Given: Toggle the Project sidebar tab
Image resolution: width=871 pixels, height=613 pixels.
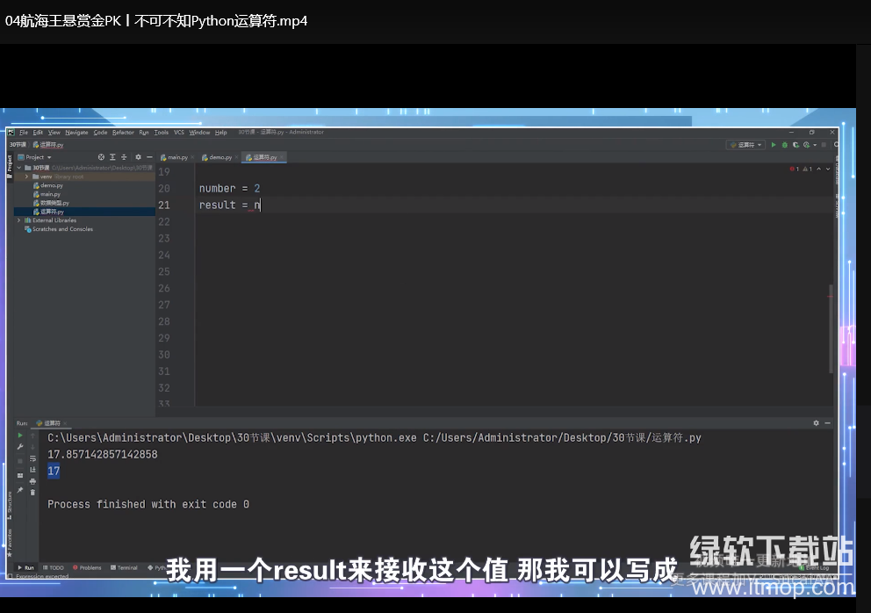Looking at the screenshot, I should click(x=10, y=162).
